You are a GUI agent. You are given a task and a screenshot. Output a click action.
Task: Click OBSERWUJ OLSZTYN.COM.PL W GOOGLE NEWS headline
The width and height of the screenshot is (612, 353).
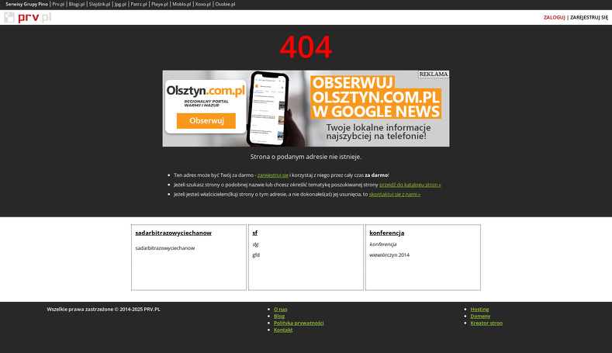pyautogui.click(x=376, y=97)
